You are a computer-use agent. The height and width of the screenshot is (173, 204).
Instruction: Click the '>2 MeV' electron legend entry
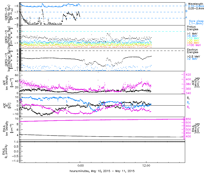pyautogui.click(x=192, y=59)
